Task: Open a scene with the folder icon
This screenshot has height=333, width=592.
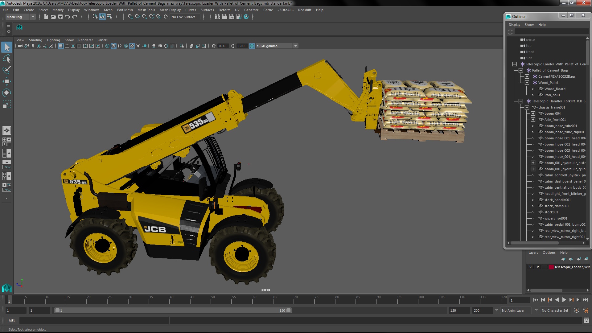Action: click(x=53, y=17)
